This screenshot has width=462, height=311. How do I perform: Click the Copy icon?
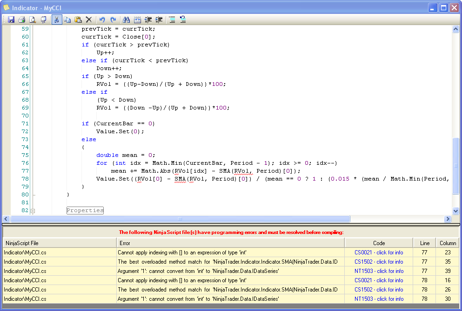(67, 19)
